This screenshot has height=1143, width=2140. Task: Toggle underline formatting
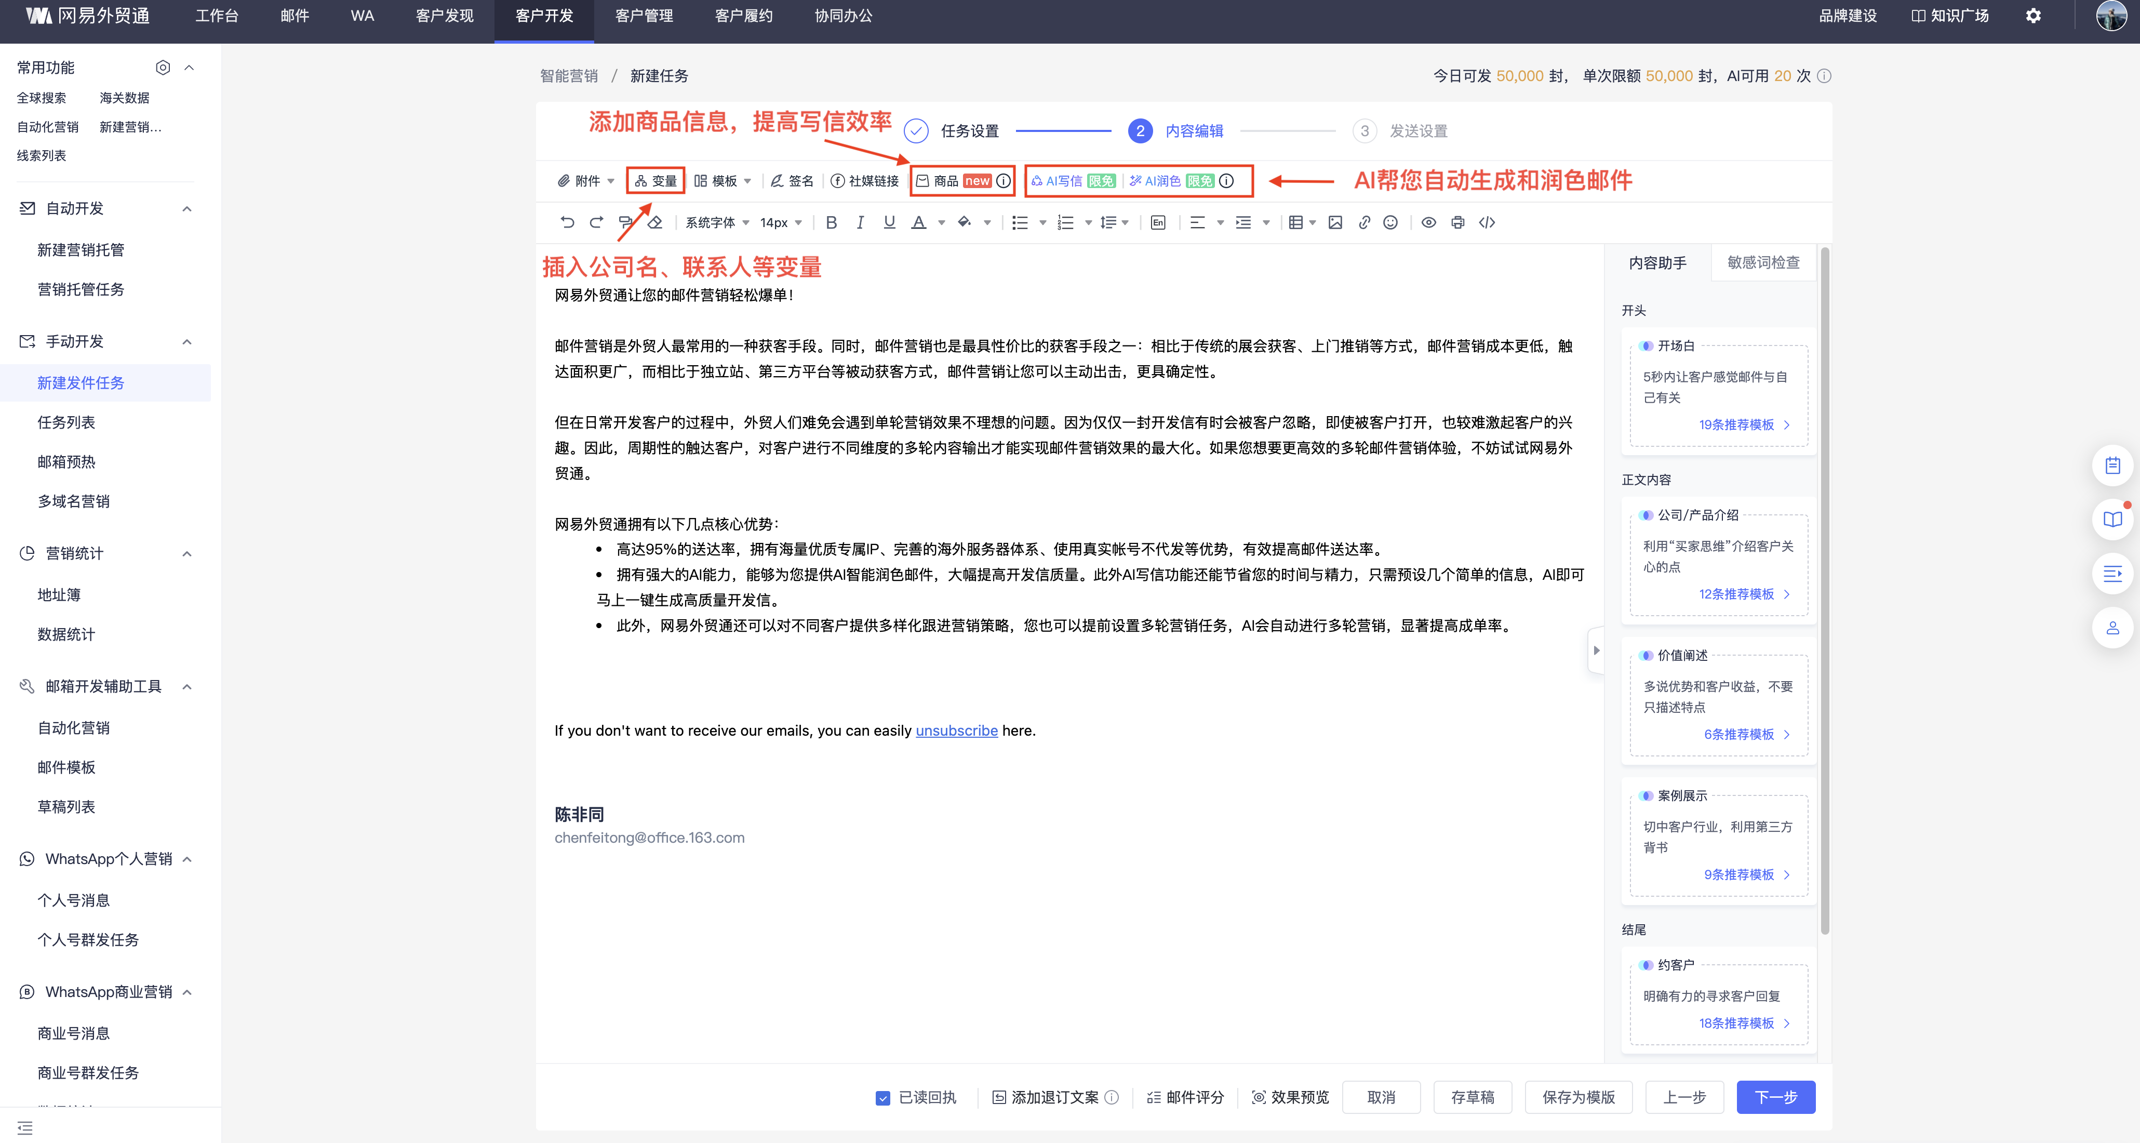(x=889, y=222)
